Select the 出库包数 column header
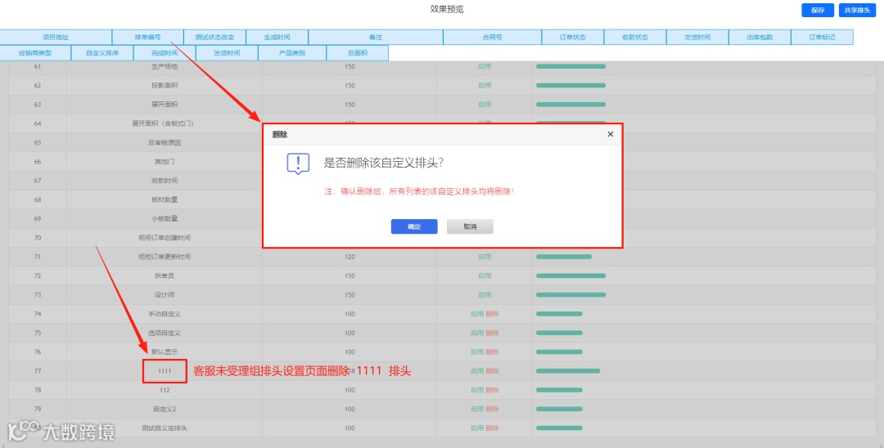The image size is (884, 448). (x=760, y=37)
